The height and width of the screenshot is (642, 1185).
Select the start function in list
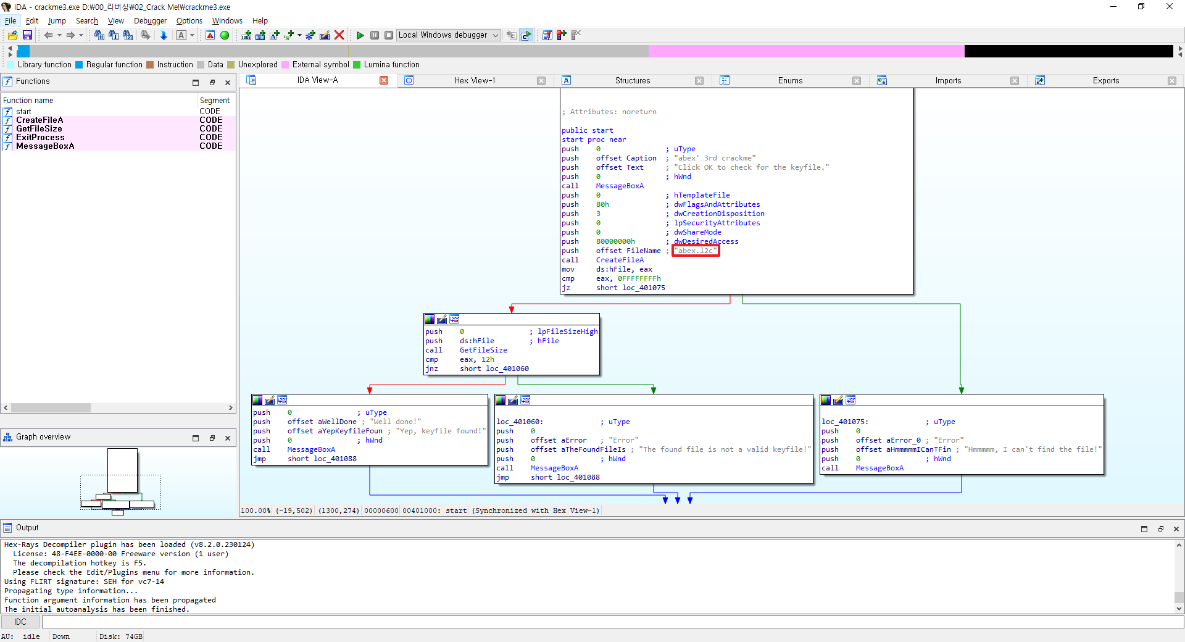tap(118, 112)
